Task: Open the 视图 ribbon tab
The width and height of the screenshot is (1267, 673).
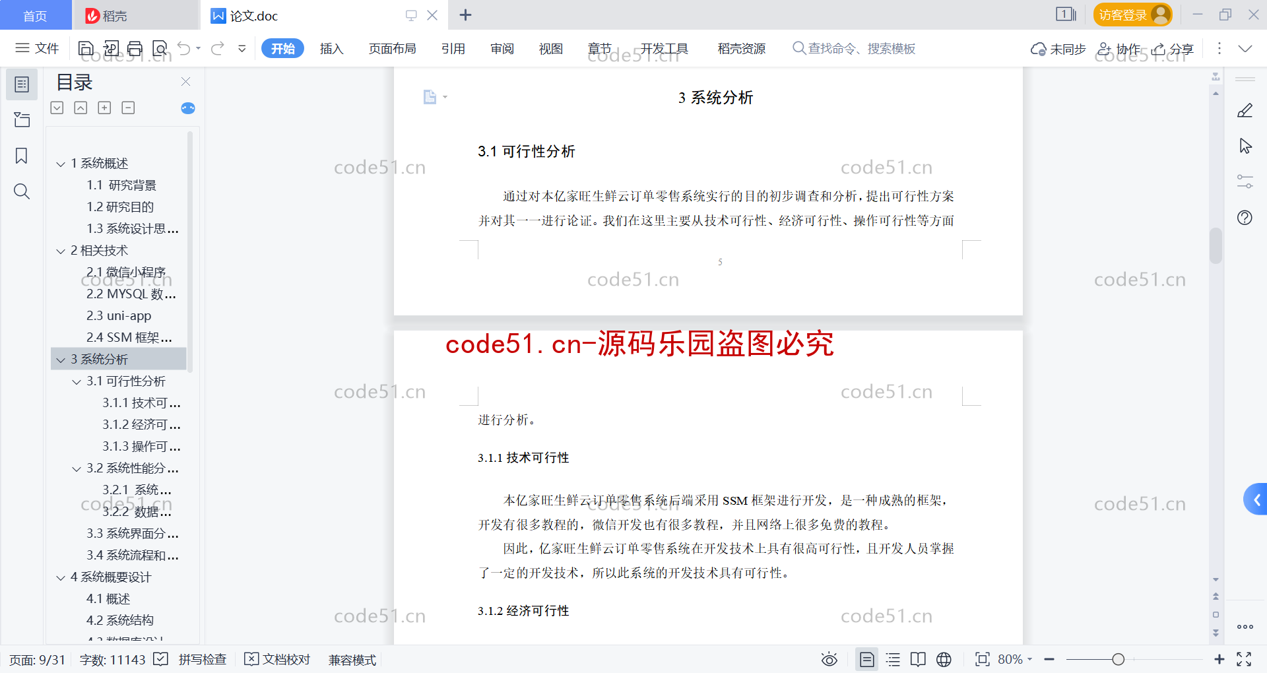Action: [x=551, y=48]
